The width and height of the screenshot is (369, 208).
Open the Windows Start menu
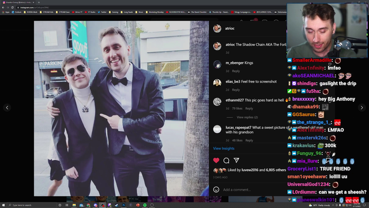click(3, 205)
